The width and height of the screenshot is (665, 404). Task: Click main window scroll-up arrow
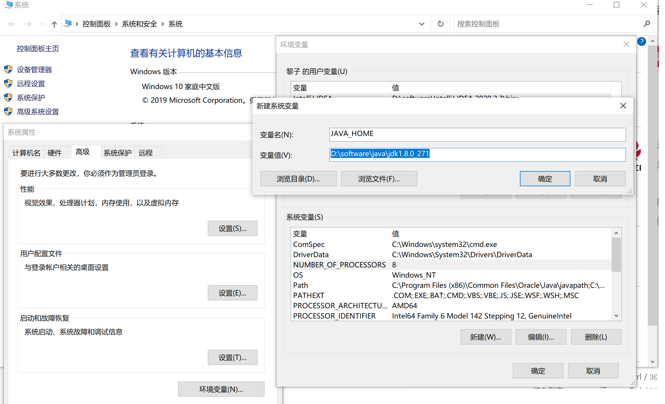(652, 41)
